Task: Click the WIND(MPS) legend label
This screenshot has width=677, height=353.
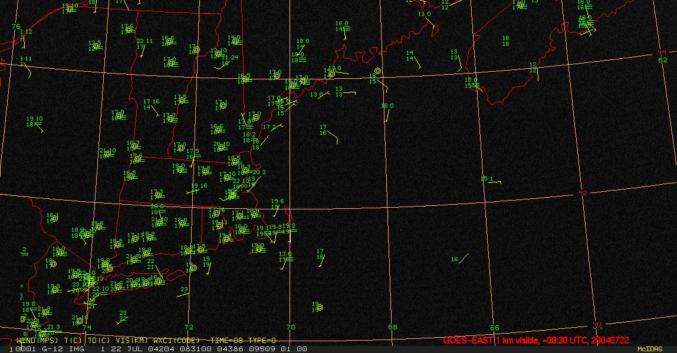Action: [x=37, y=341]
